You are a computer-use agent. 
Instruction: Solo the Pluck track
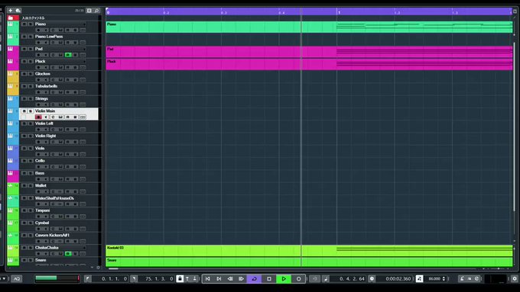31,62
